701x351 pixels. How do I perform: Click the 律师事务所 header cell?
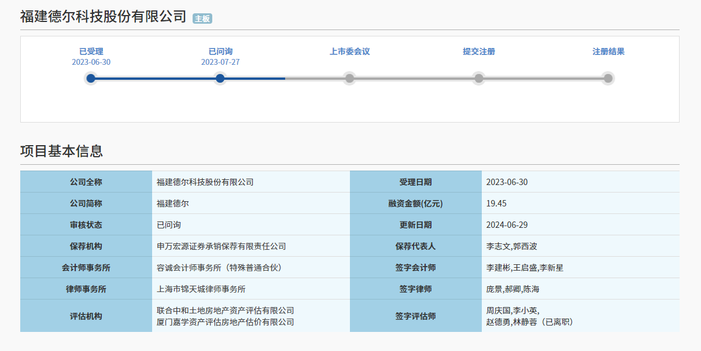[x=86, y=289]
